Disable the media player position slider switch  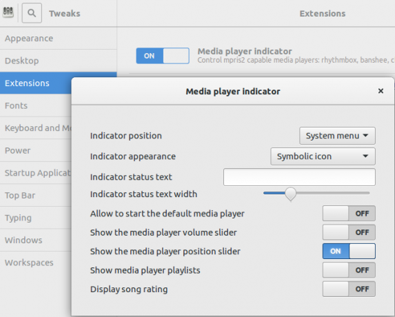tap(349, 252)
